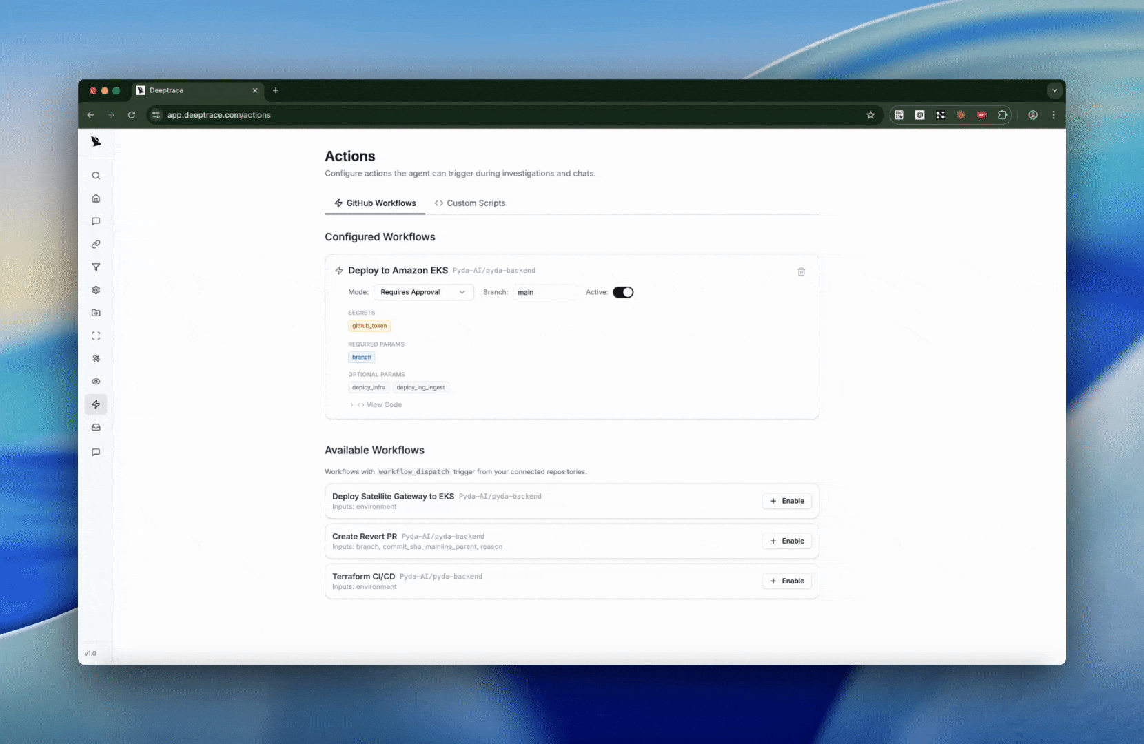Select the Deeptrace browser tab
Screen dimensions: 1144x744
(196, 90)
